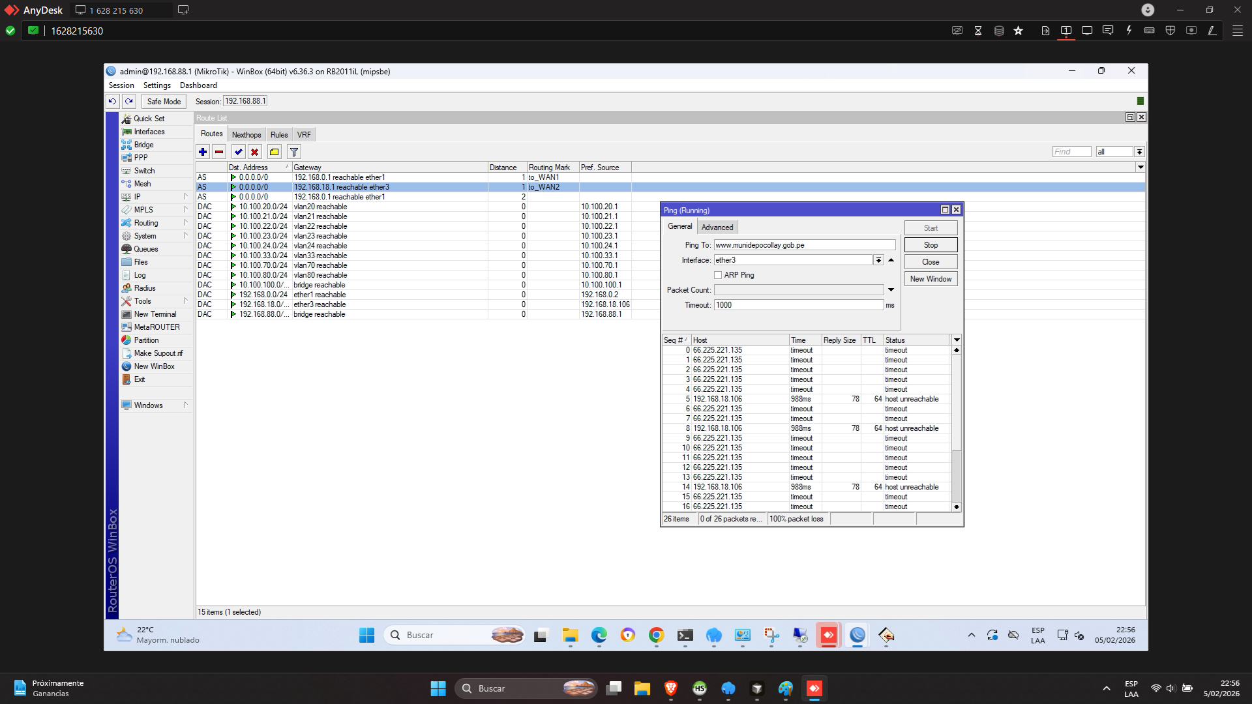This screenshot has height=704, width=1252.
Task: Open the Interface dropdown in the Ping window
Action: click(x=878, y=260)
